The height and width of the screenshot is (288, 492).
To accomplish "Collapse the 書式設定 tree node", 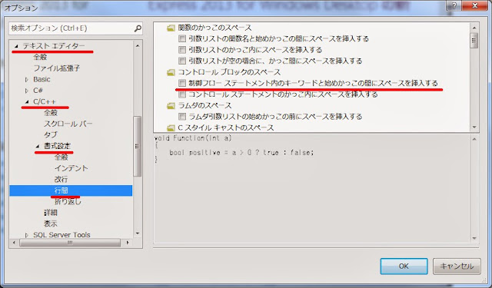I will pyautogui.click(x=38, y=146).
